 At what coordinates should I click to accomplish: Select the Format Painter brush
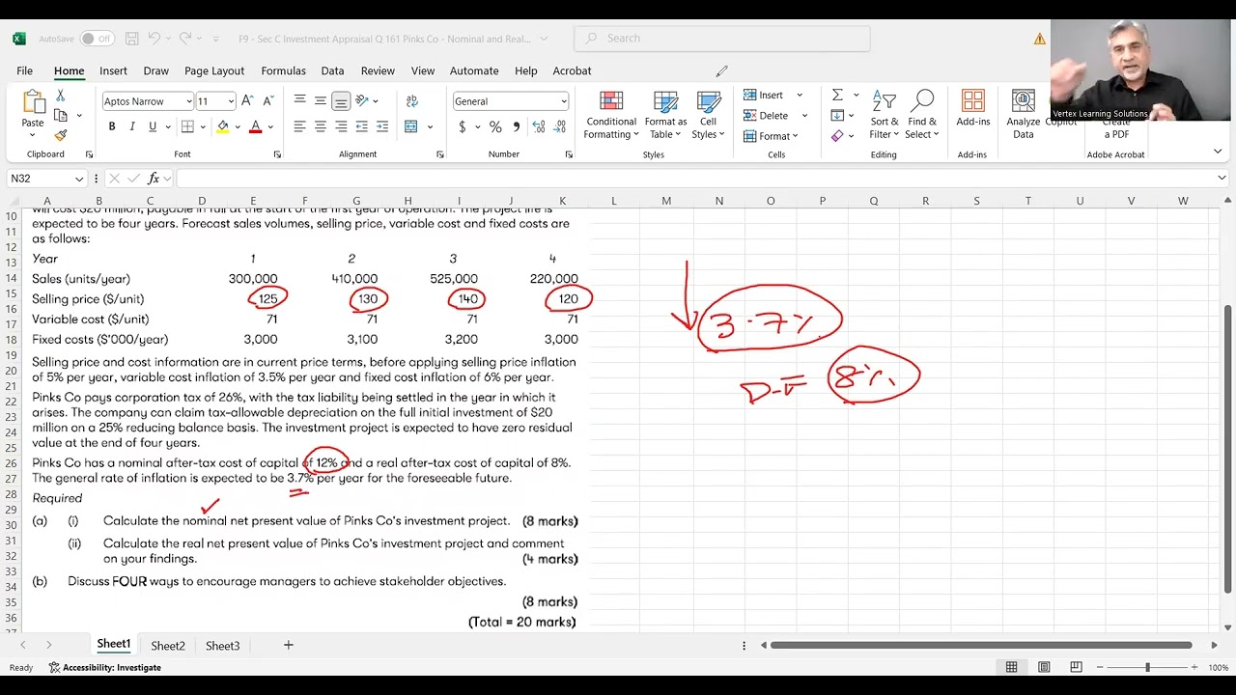coord(60,135)
